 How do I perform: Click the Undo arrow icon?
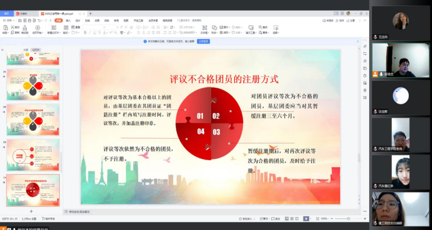39,21
